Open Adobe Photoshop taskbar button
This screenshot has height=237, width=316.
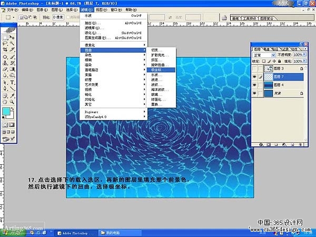tap(77, 233)
